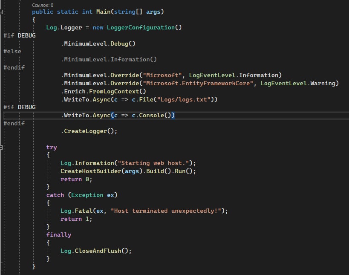The image size is (349, 275).
Task: Click the '#else' preprocessor directive
Action: (x=12, y=52)
